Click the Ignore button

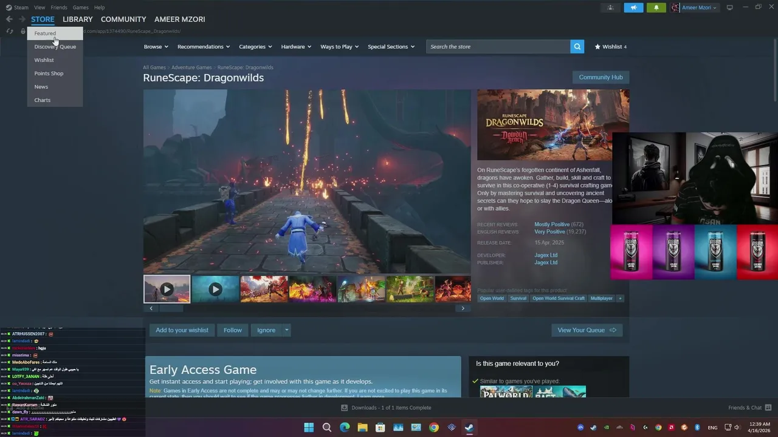pos(266,330)
